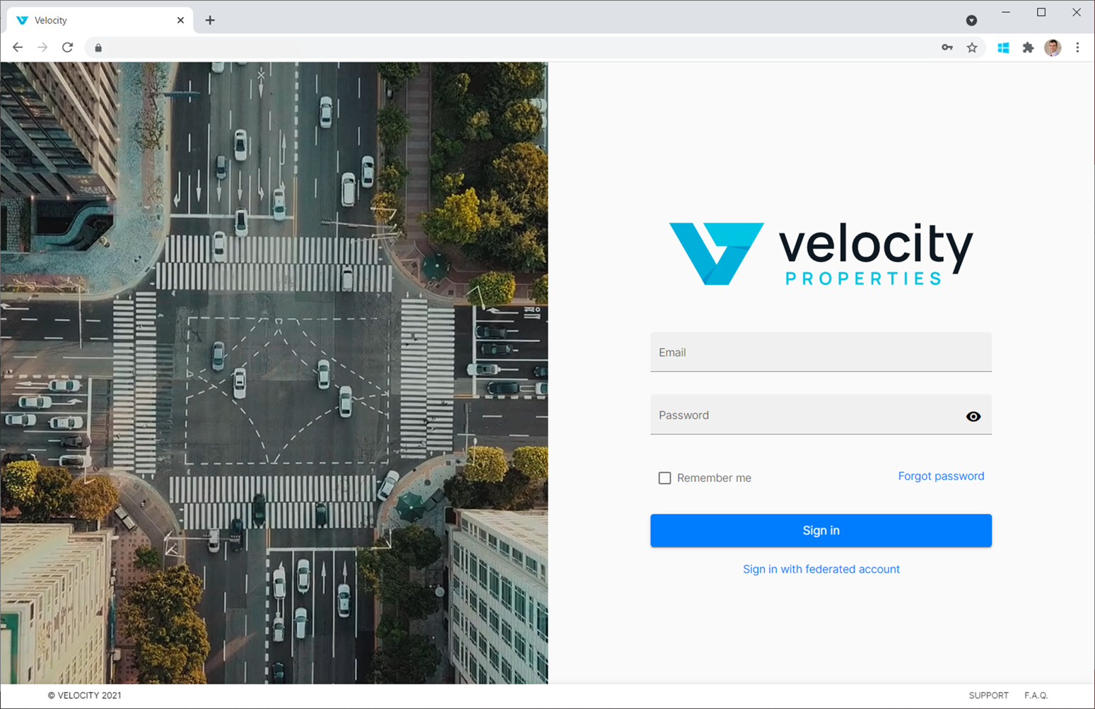Viewport: 1095px width, 709px height.
Task: Open the Extensions puzzle-piece menu
Action: (1028, 47)
